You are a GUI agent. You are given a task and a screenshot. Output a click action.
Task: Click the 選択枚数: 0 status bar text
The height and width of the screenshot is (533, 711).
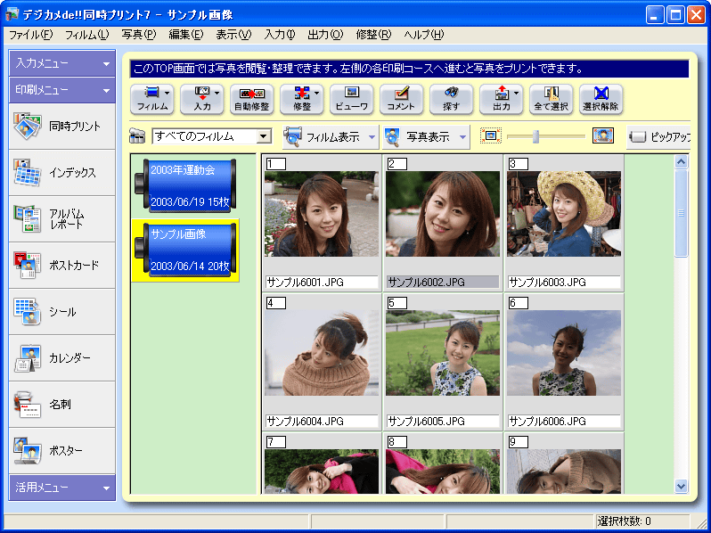pyautogui.click(x=624, y=521)
